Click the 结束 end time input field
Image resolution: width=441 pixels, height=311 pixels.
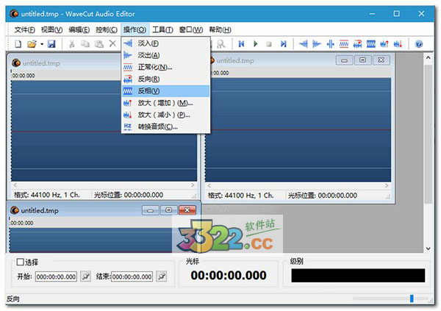[x=132, y=276]
